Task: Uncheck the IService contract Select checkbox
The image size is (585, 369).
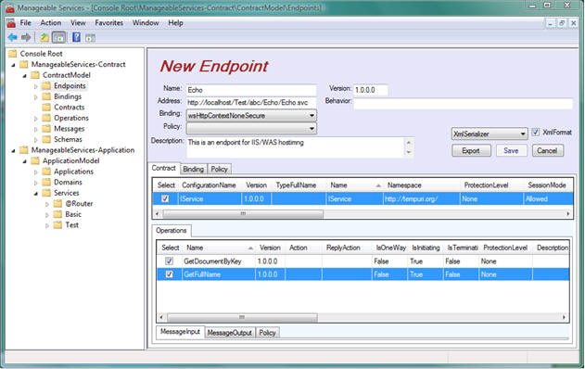Action: (x=165, y=198)
